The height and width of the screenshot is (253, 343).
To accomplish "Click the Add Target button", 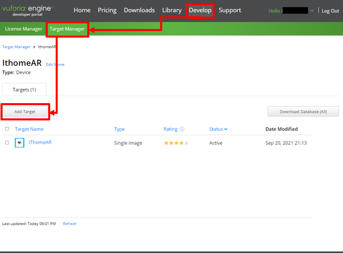I will [25, 112].
